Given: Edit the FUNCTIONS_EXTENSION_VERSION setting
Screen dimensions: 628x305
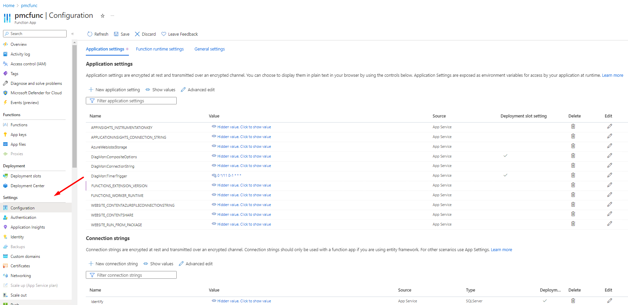Looking at the screenshot, I should (x=609, y=185).
